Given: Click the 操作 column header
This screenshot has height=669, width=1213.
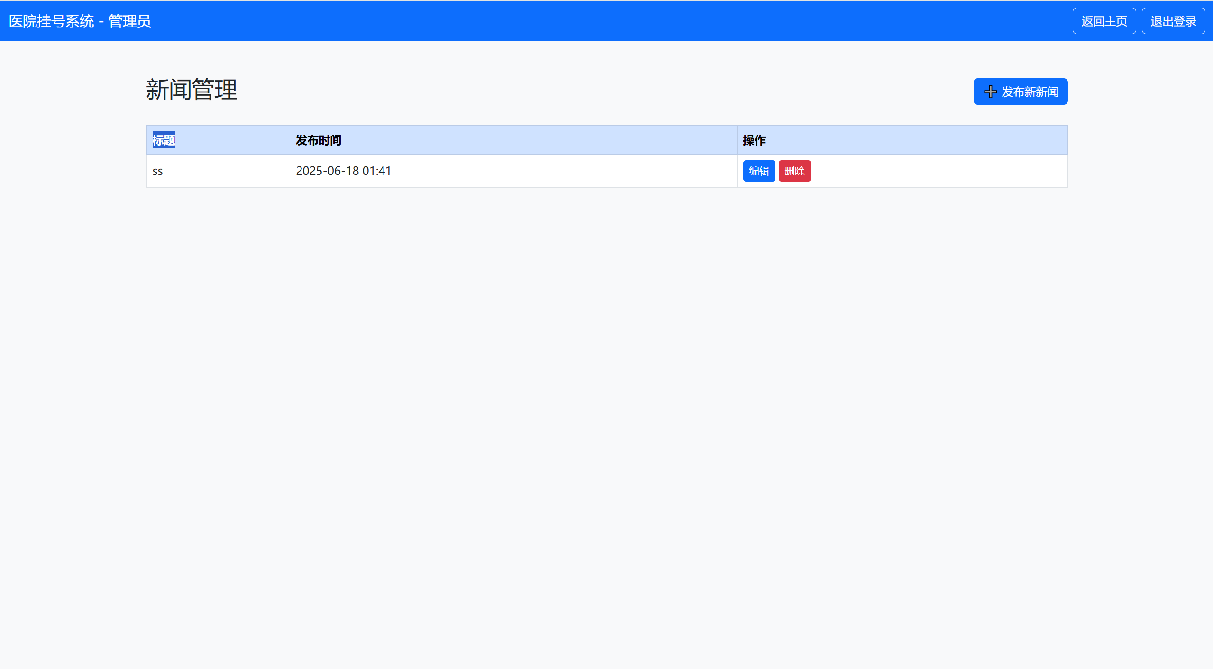Looking at the screenshot, I should pyautogui.click(x=754, y=140).
